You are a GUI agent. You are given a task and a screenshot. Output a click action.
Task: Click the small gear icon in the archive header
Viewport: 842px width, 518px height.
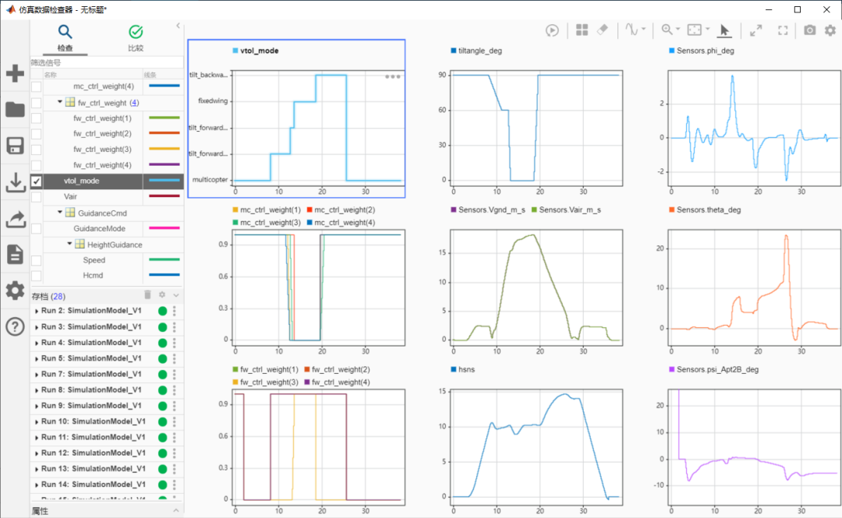pos(161,294)
